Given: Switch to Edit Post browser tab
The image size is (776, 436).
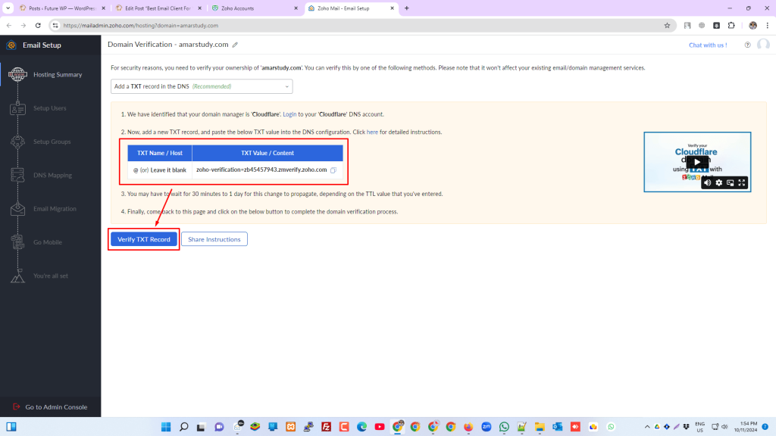Looking at the screenshot, I should coord(158,8).
